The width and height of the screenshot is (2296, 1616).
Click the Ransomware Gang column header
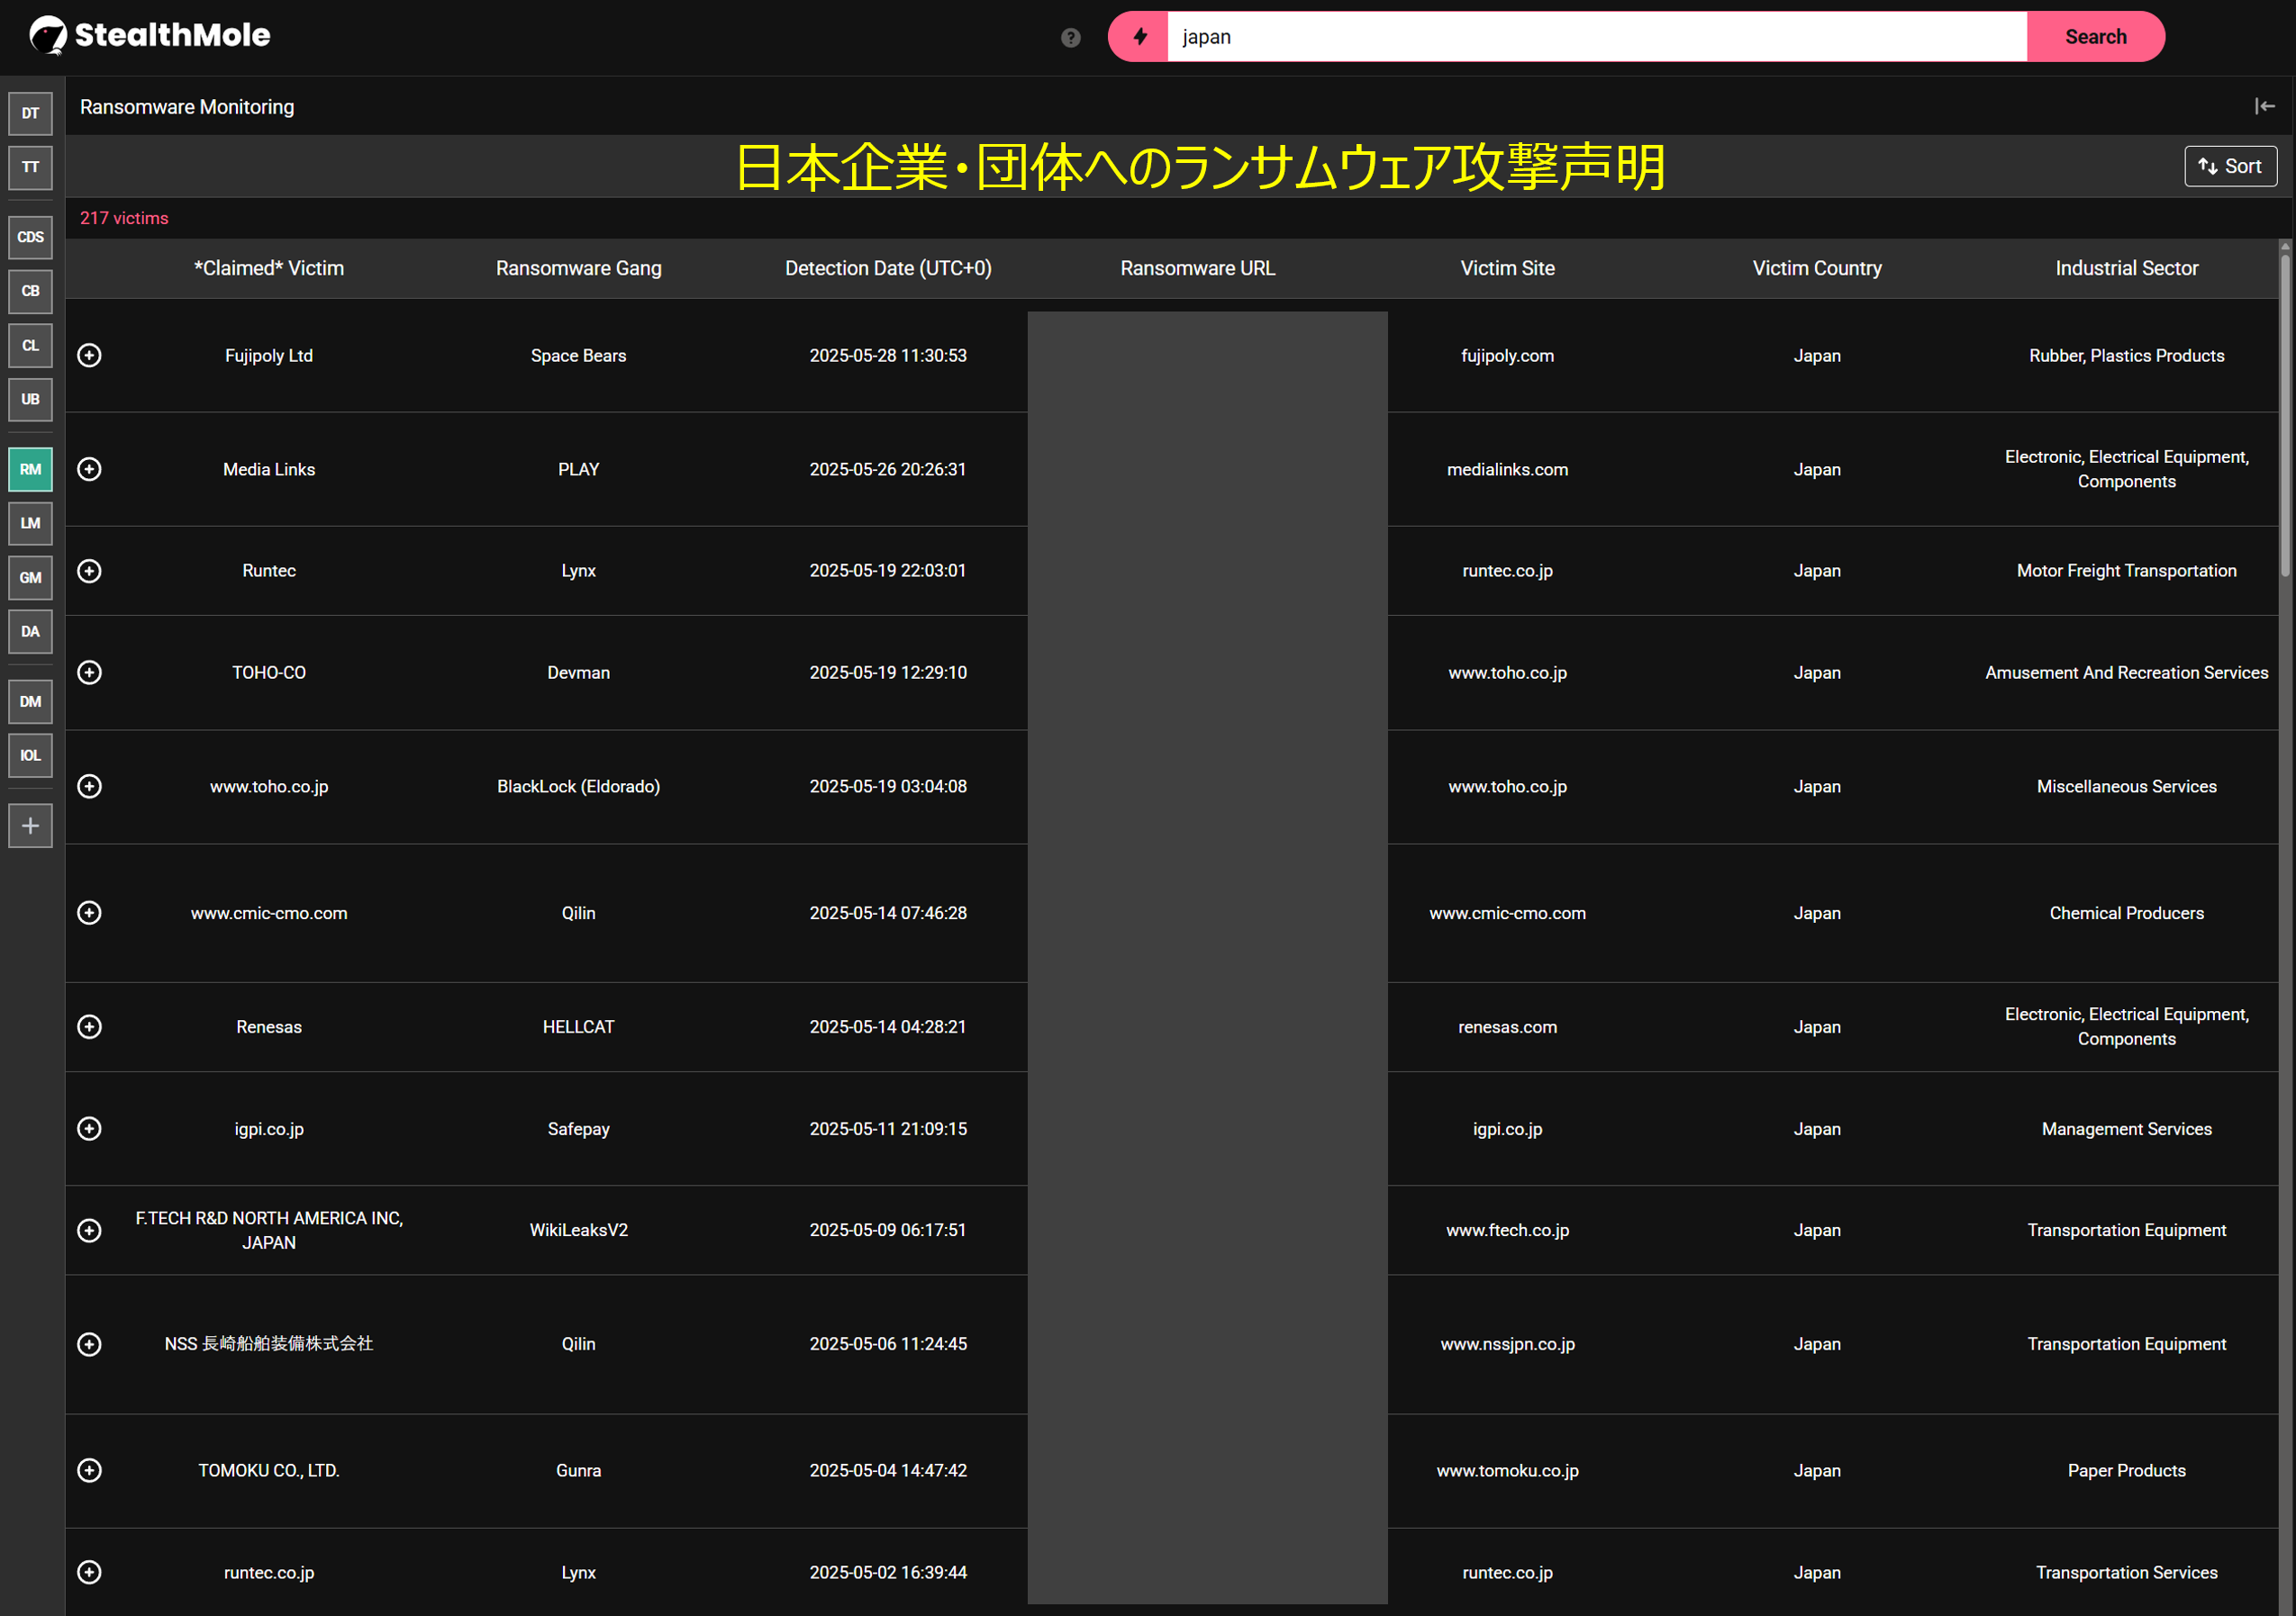point(578,268)
